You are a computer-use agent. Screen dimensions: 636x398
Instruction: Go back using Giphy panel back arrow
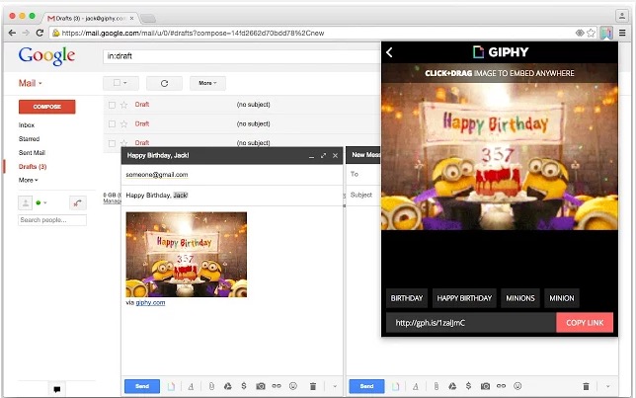tap(389, 52)
